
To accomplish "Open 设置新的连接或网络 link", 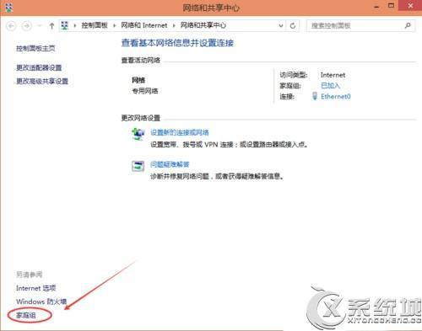I will point(180,132).
